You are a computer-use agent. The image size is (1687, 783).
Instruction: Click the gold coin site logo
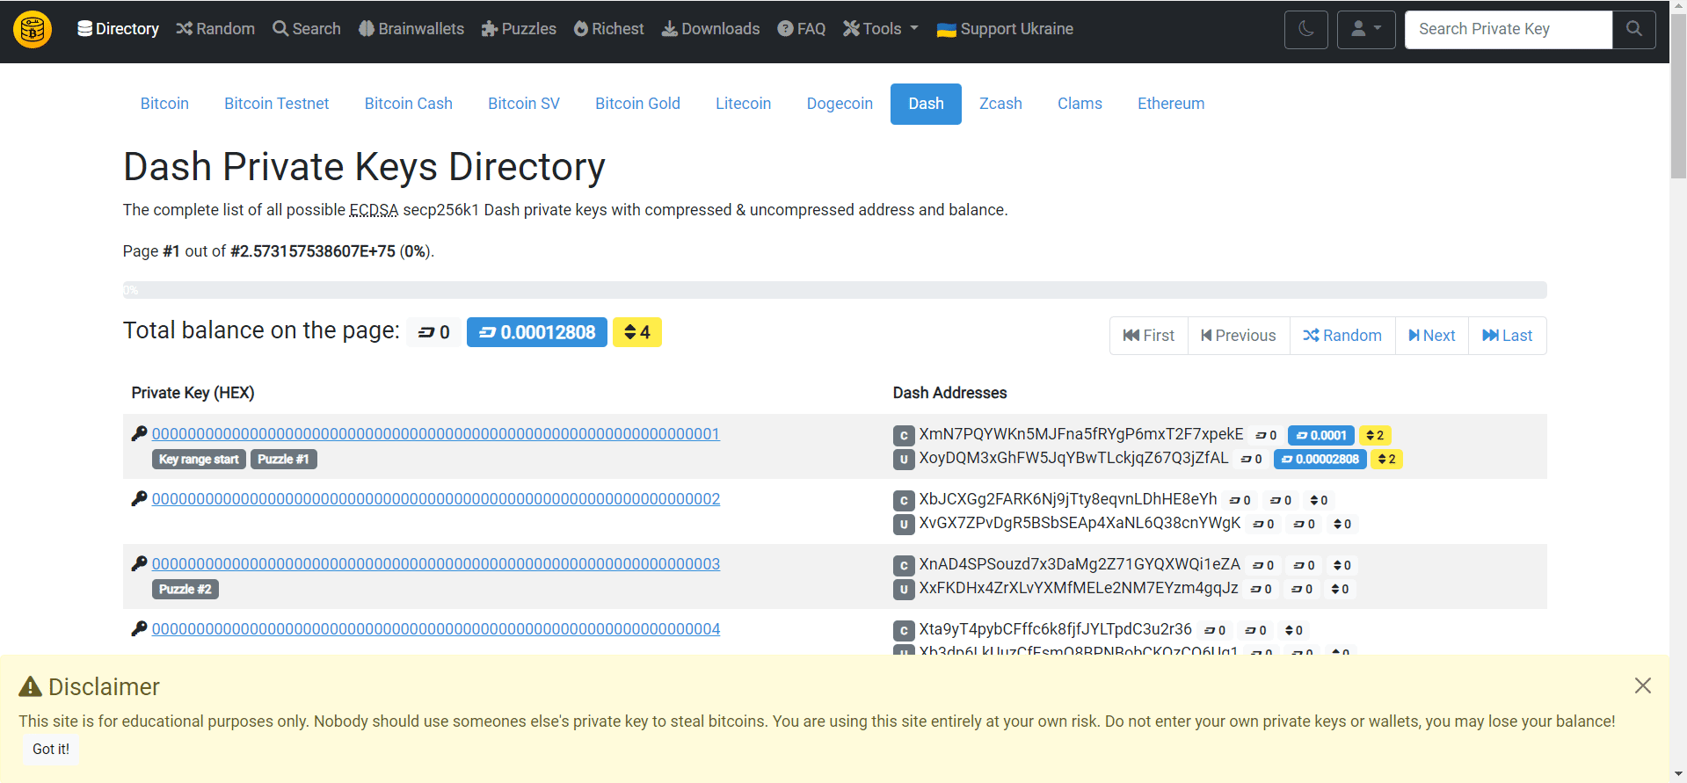(x=33, y=29)
